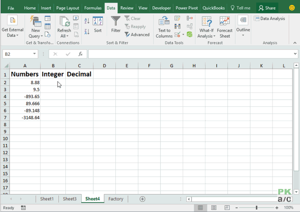Select cell A5 containing 89.666

click(25, 103)
